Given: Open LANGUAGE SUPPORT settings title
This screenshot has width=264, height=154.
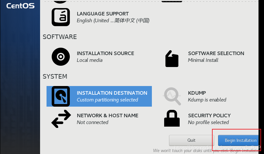Looking at the screenshot, I should [103, 14].
